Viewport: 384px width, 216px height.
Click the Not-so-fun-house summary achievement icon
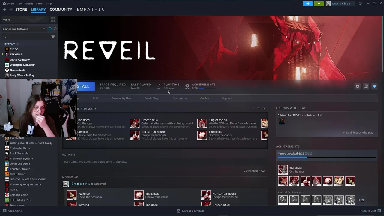135,135
